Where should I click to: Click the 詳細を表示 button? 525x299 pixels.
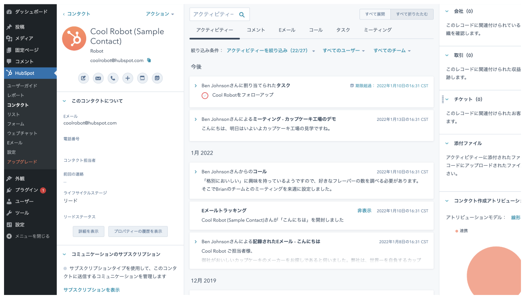[88, 231]
